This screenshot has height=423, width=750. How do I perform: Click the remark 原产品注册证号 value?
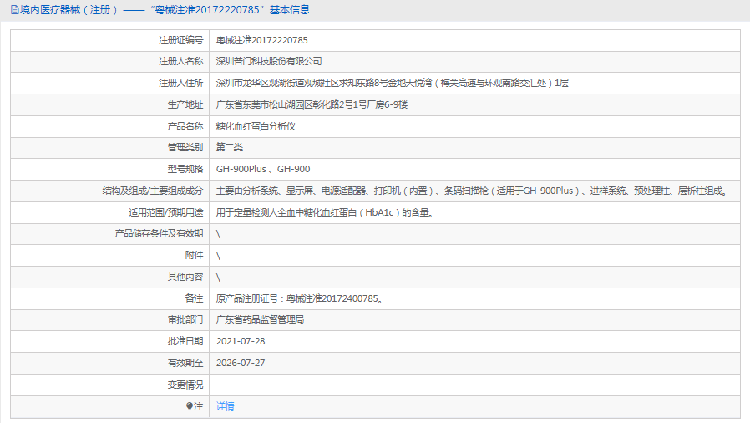[x=300, y=298]
